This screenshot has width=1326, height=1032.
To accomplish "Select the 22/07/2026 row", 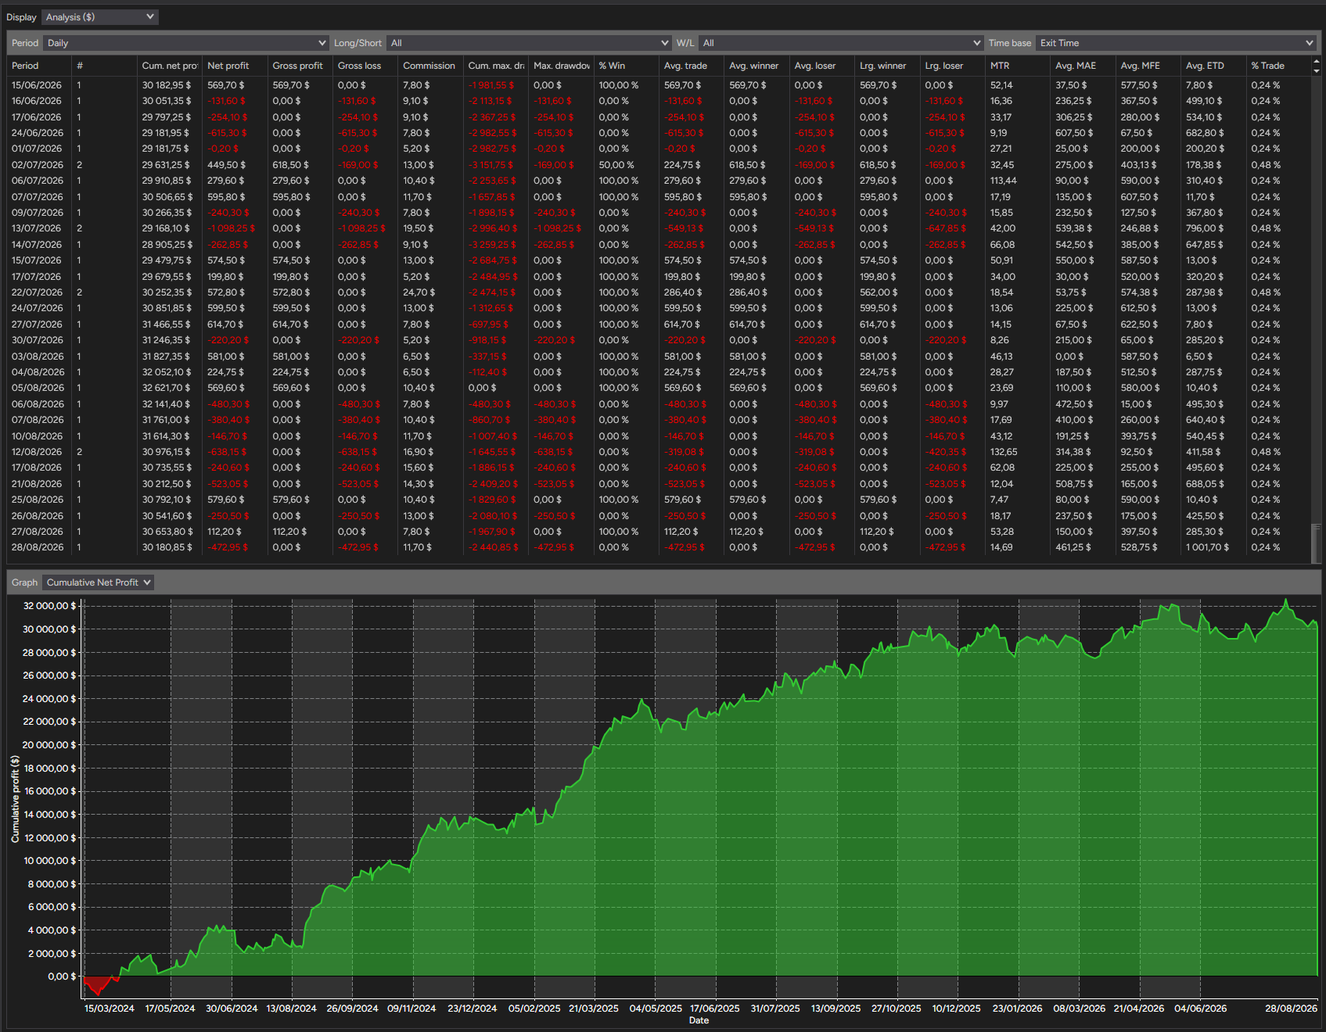I will click(x=659, y=292).
